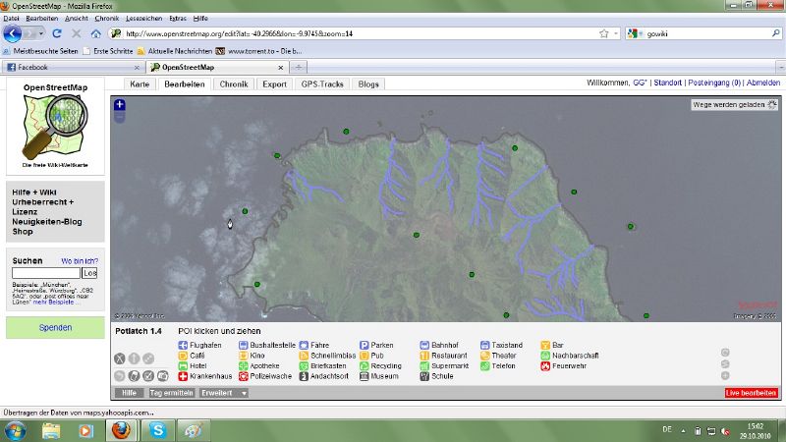Focus the Suchen text field
Viewport: 786px width, 442px height.
[x=46, y=273]
